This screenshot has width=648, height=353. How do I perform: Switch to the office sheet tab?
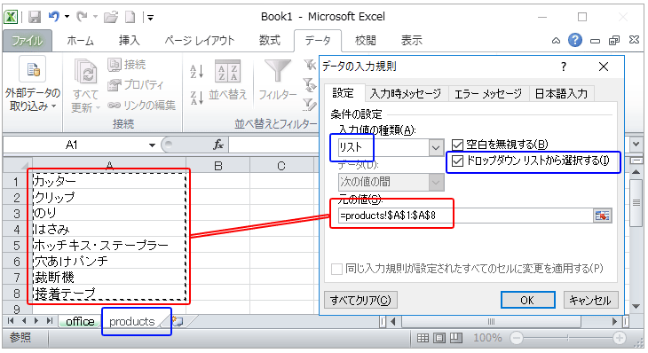80,321
